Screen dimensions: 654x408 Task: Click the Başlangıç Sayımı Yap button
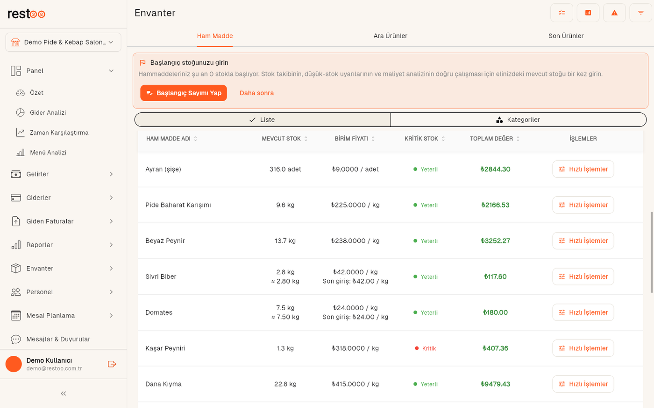184,93
